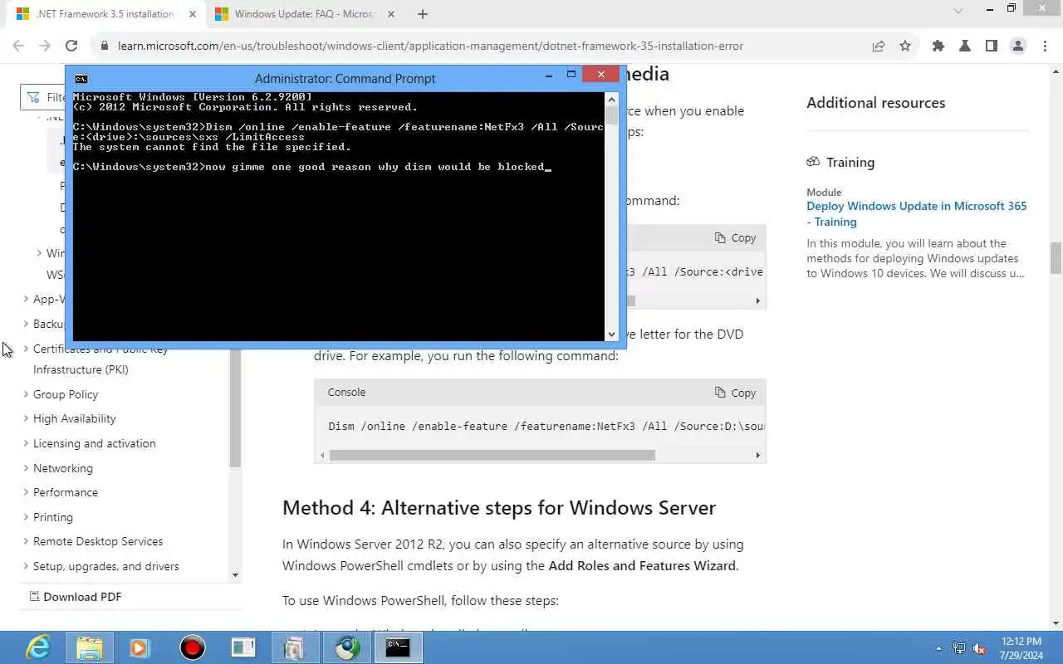Expand the Networking section

(x=62, y=468)
